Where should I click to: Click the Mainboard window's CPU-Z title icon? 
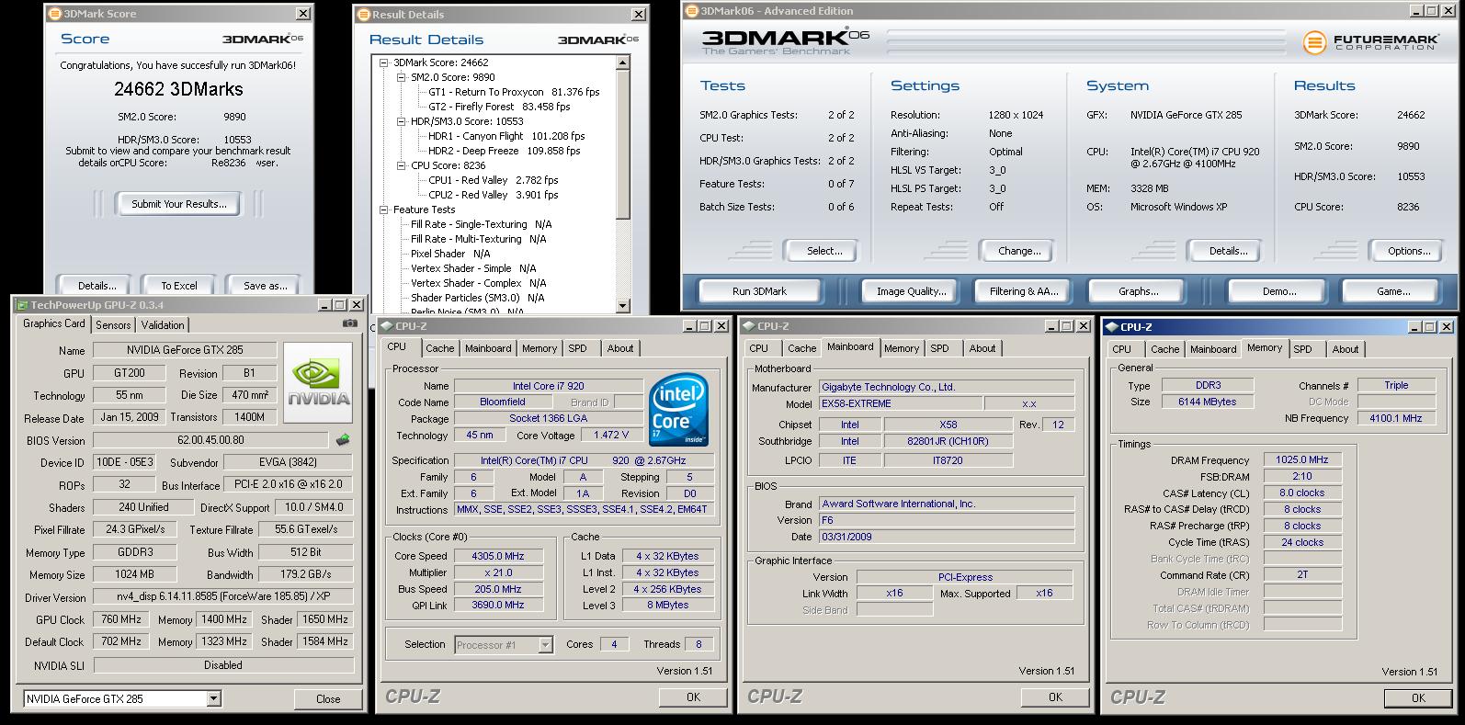point(750,326)
